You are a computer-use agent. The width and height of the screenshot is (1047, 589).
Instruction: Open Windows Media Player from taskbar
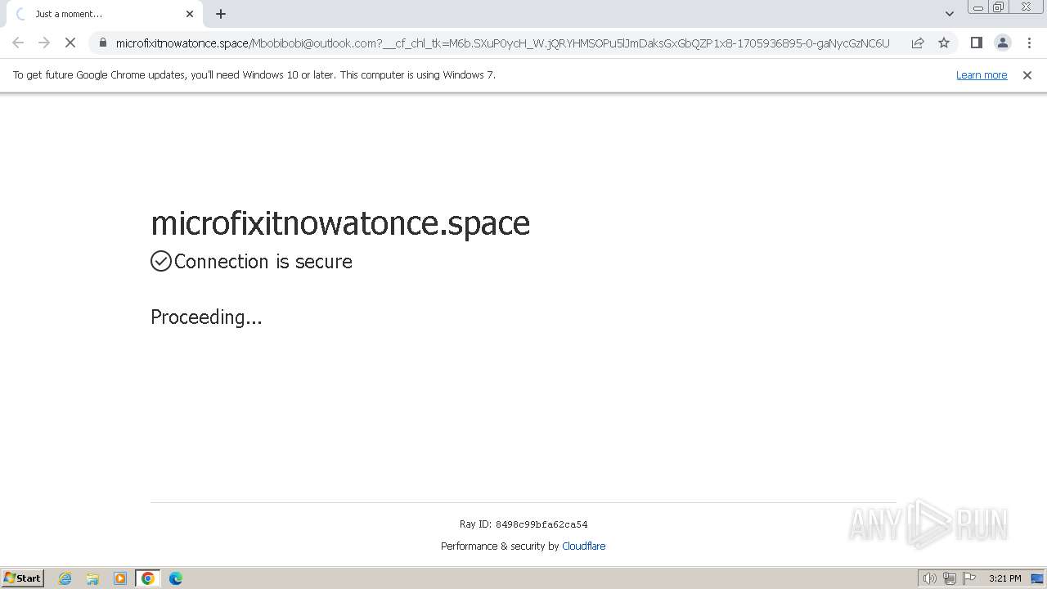[120, 578]
